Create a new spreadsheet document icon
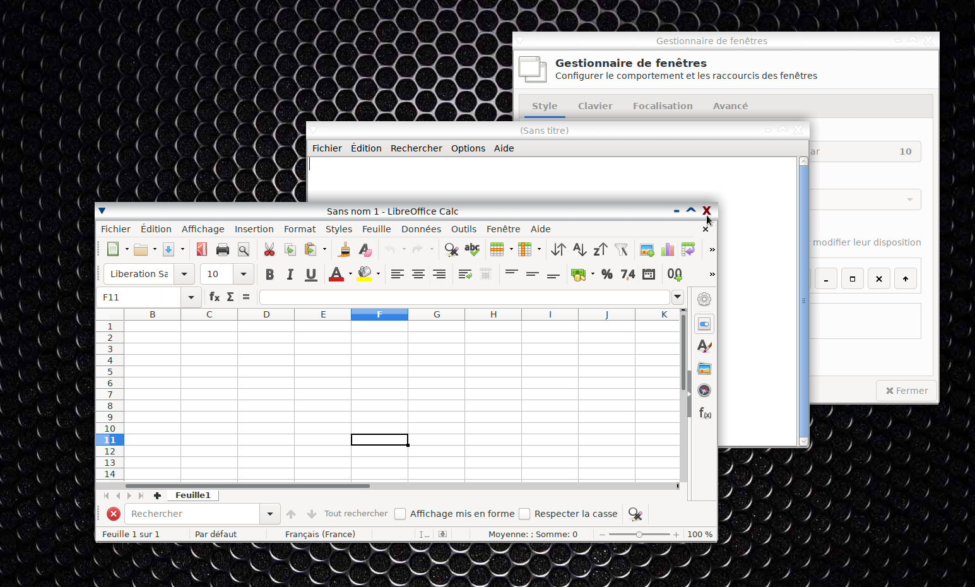 [113, 249]
